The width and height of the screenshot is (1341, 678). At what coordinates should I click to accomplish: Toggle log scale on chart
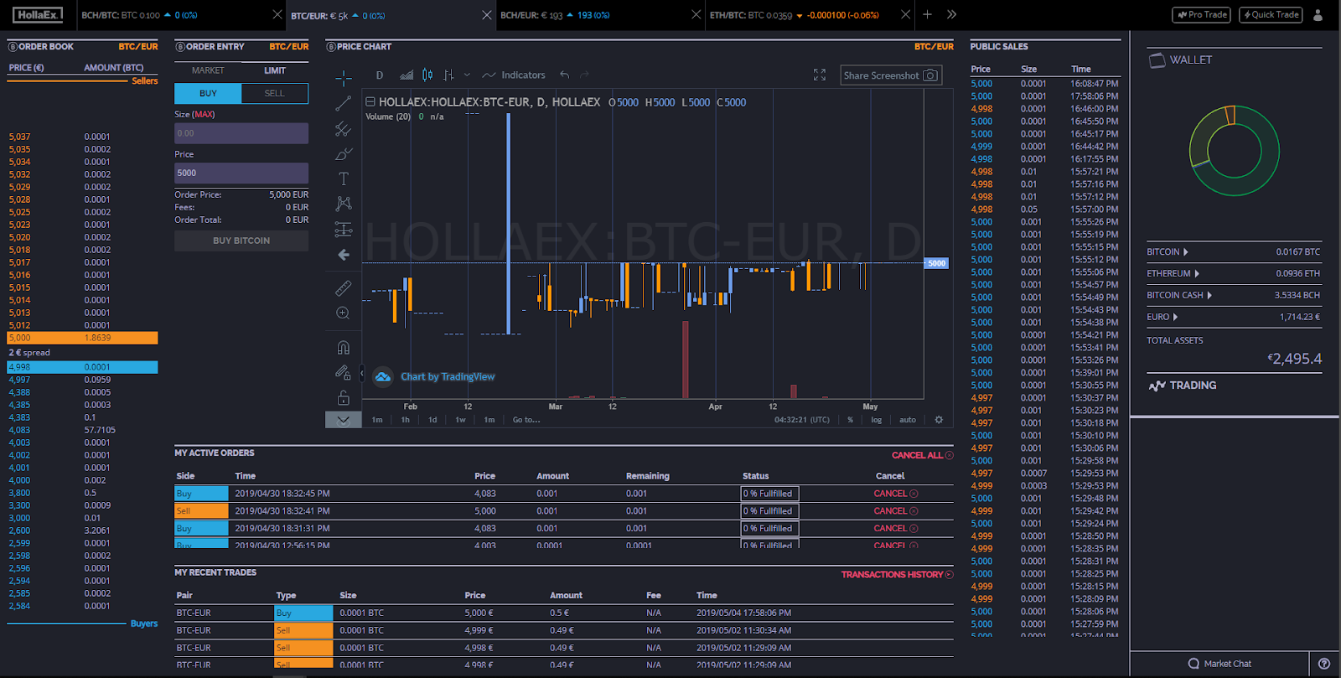876,420
